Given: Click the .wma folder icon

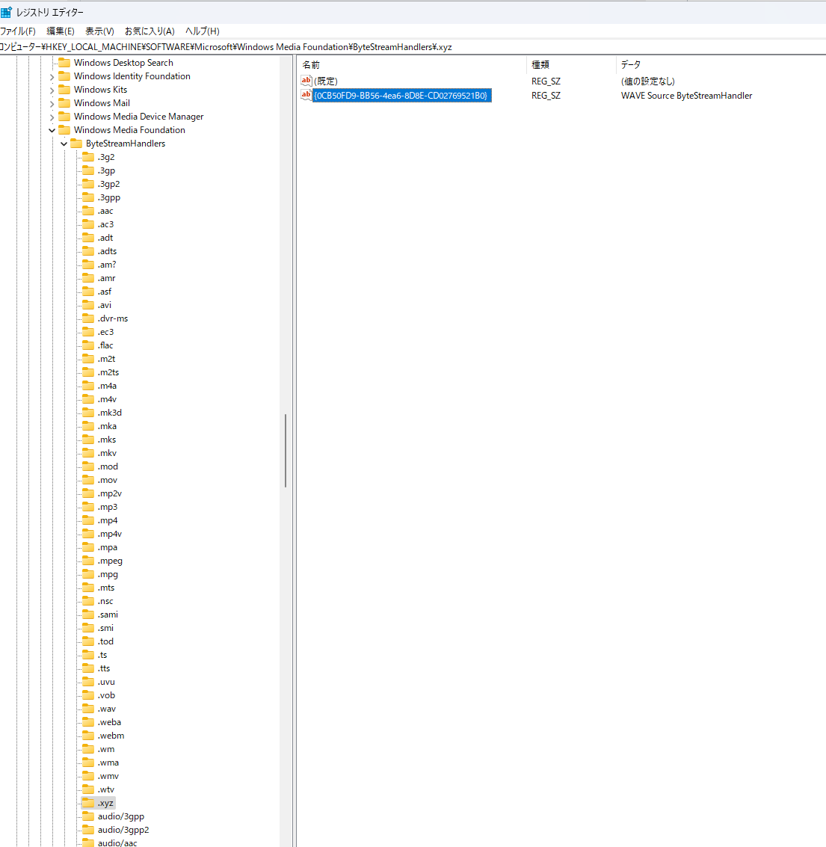Looking at the screenshot, I should pos(88,763).
